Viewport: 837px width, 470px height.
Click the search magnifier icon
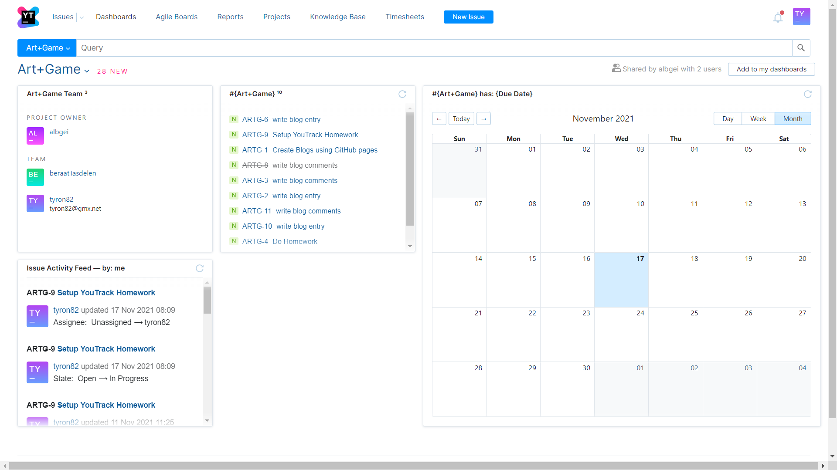[x=801, y=48]
